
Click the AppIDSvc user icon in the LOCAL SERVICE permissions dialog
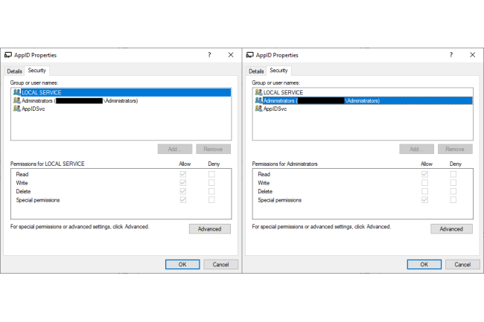[x=16, y=109]
